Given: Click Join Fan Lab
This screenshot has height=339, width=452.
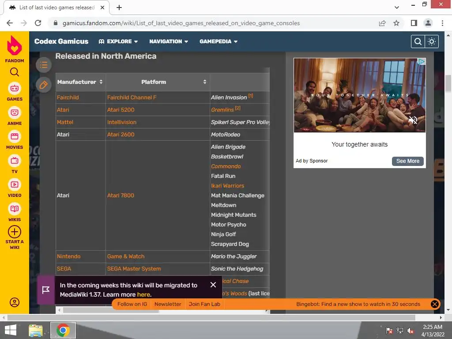Looking at the screenshot, I should 204,304.
